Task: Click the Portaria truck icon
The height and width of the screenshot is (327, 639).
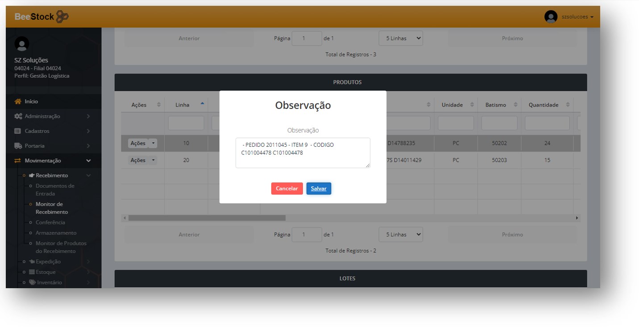Action: [x=18, y=146]
